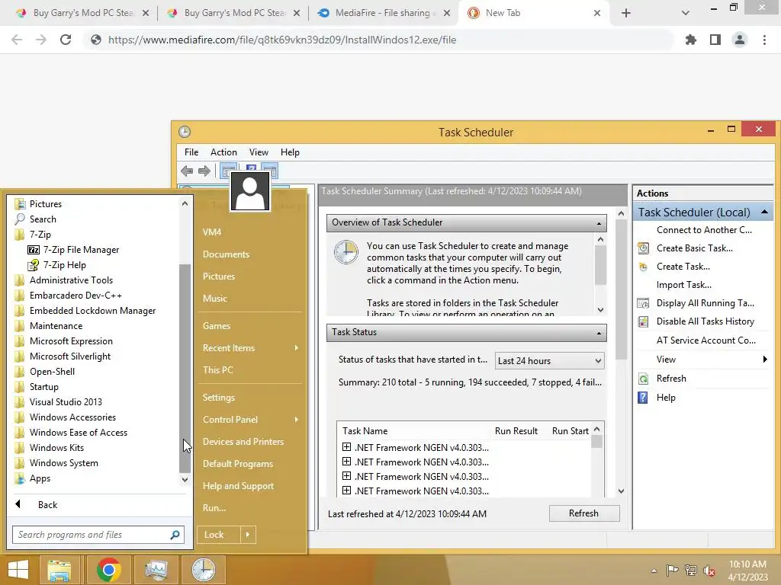Open the Embarcadero Dev-C++ folder
Viewport: 781px width, 585px height.
(76, 296)
